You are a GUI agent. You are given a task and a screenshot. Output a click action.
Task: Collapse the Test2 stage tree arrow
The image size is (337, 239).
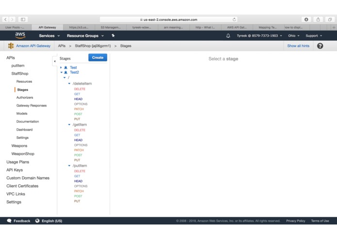coord(62,73)
